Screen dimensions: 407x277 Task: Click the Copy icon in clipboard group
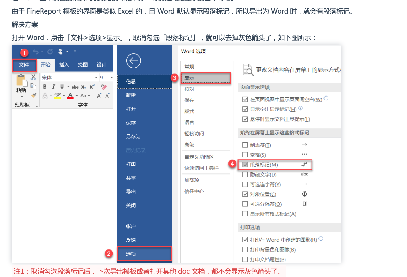[33, 86]
